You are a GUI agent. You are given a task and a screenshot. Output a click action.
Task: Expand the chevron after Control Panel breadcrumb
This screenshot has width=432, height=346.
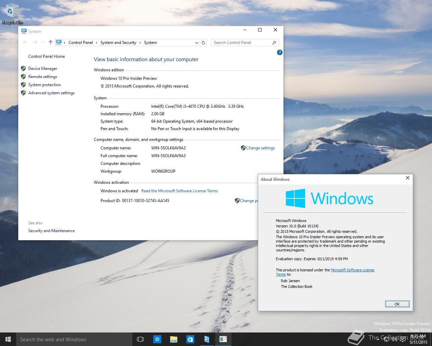pyautogui.click(x=97, y=43)
